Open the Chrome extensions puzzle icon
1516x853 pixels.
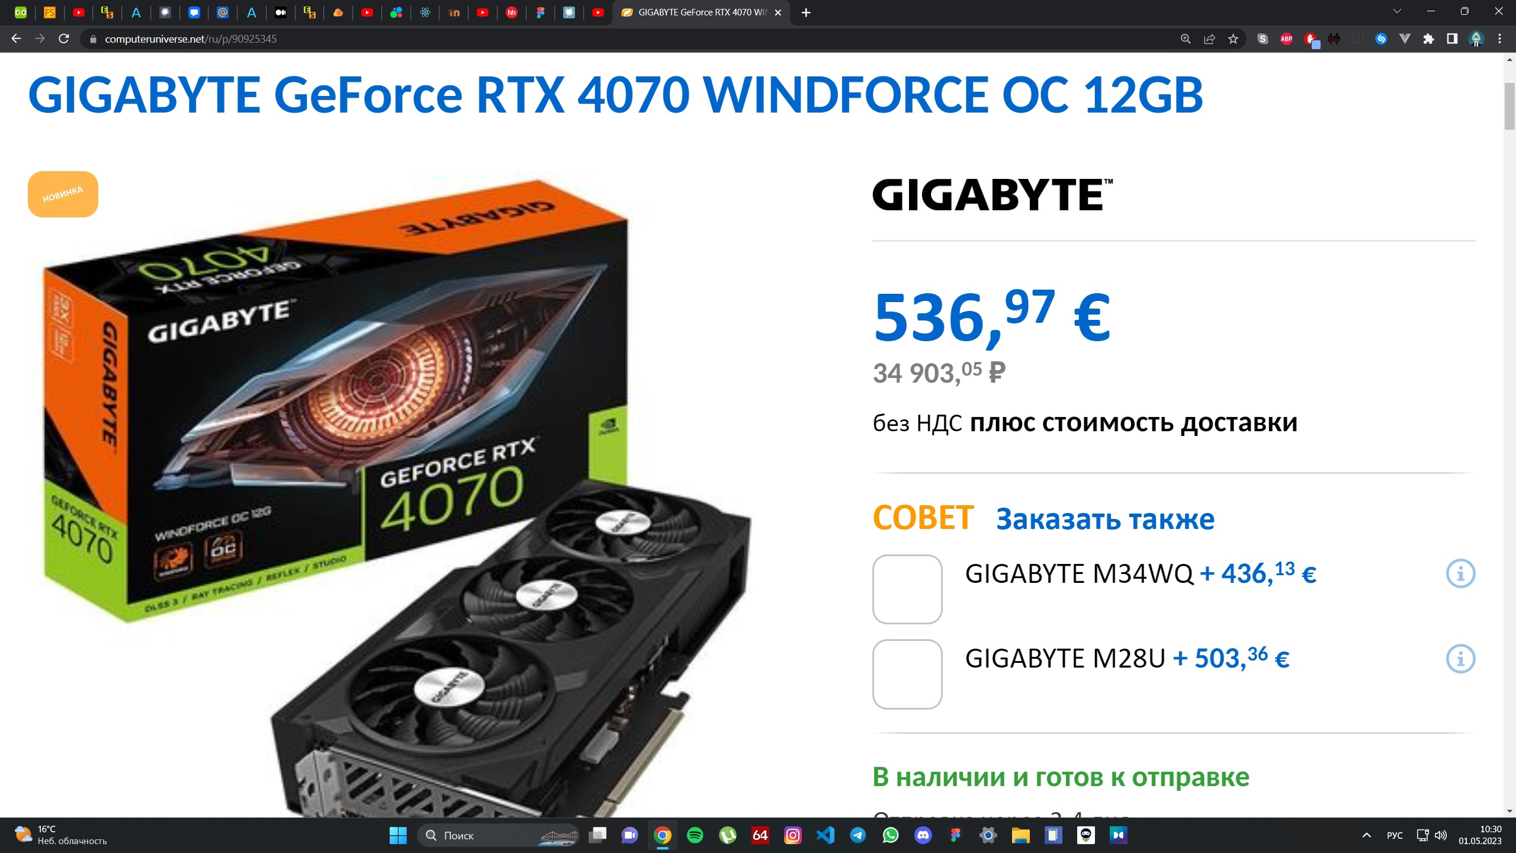[x=1428, y=39]
